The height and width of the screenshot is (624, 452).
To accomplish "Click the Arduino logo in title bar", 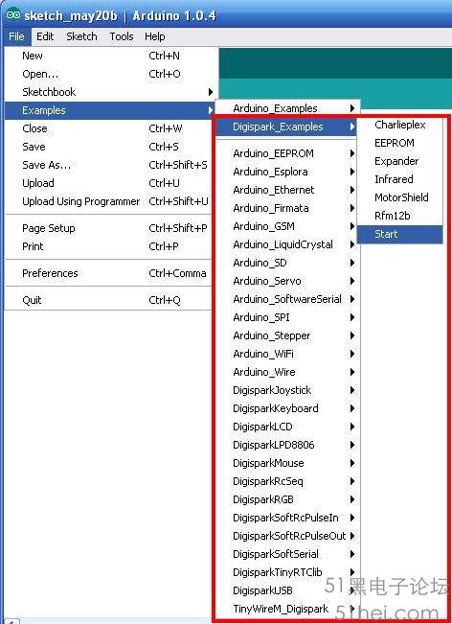I will 12,15.
